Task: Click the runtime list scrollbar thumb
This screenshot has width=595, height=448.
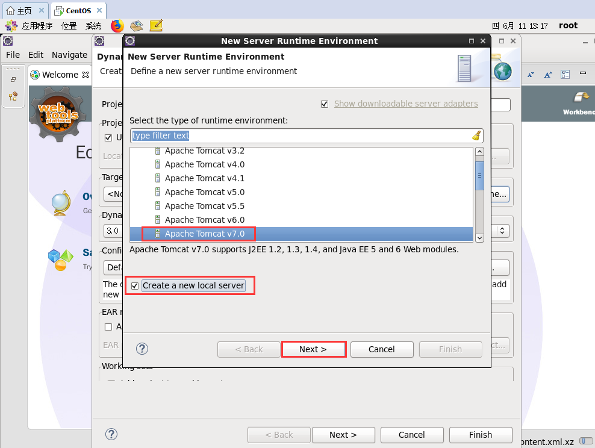Action: coord(479,176)
